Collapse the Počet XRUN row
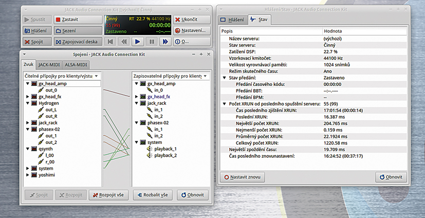425x218 pixels. 224,104
